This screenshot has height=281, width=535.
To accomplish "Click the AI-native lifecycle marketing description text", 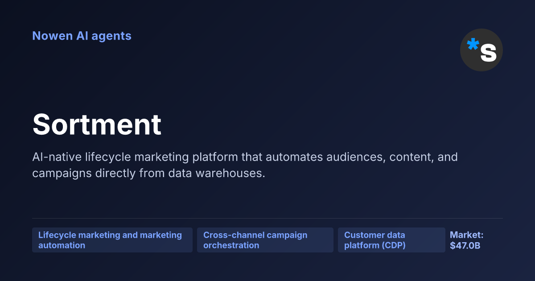I will point(245,165).
